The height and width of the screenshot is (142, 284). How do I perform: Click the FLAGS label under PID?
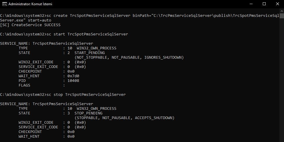24,85
